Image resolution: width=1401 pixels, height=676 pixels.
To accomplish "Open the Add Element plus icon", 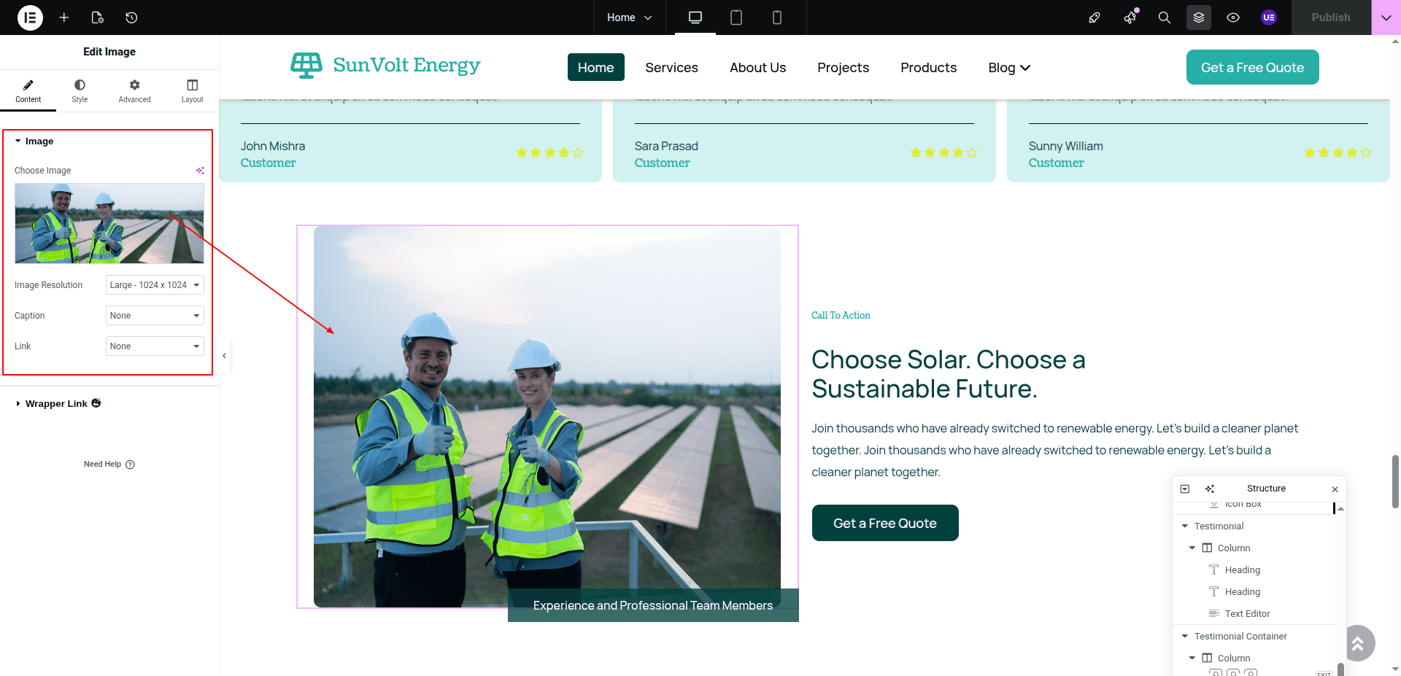I will tap(64, 18).
